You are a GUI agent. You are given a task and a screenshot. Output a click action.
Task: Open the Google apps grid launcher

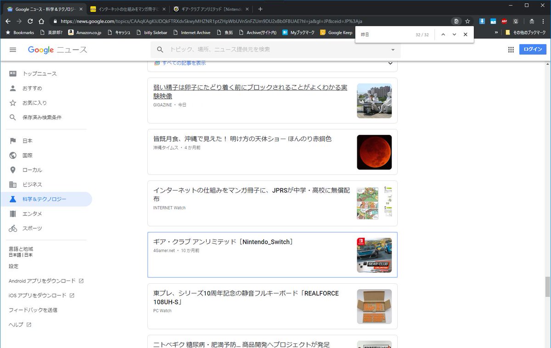(511, 50)
